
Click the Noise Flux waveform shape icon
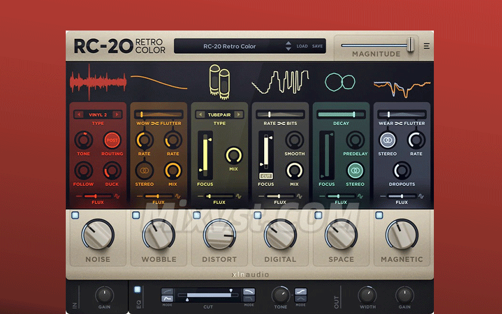117,196
